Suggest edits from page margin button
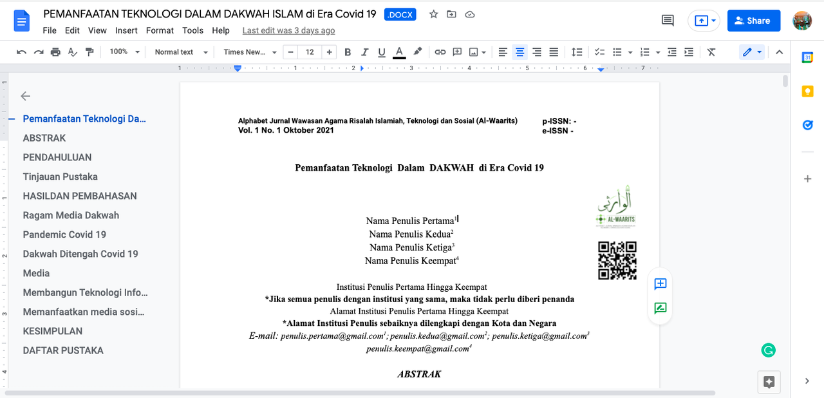This screenshot has width=824, height=398. [660, 308]
